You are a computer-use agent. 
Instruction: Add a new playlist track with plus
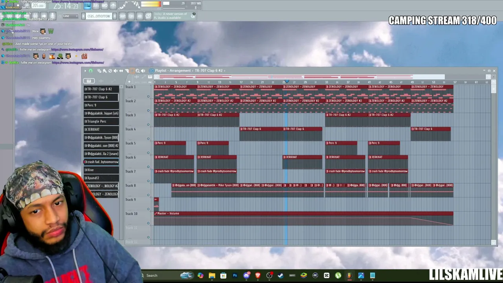tap(129, 81)
